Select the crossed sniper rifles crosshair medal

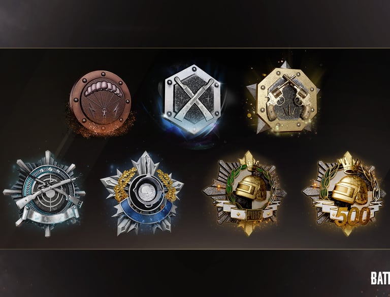44,194
